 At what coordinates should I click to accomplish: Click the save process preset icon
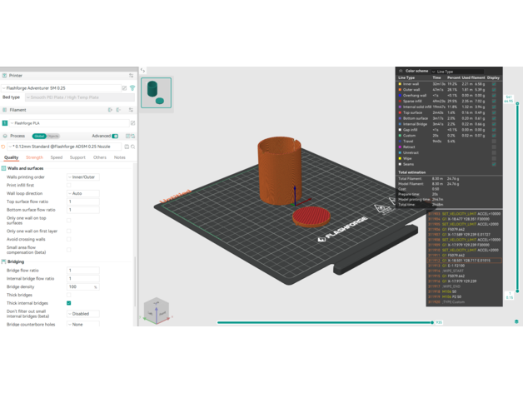pyautogui.click(x=127, y=147)
